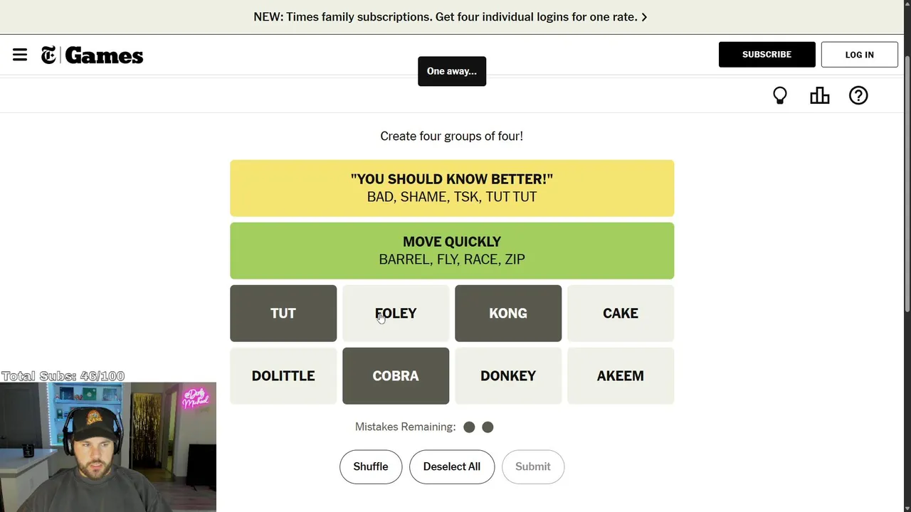Open the lightbulb hints icon
The width and height of the screenshot is (911, 512).
(x=780, y=95)
